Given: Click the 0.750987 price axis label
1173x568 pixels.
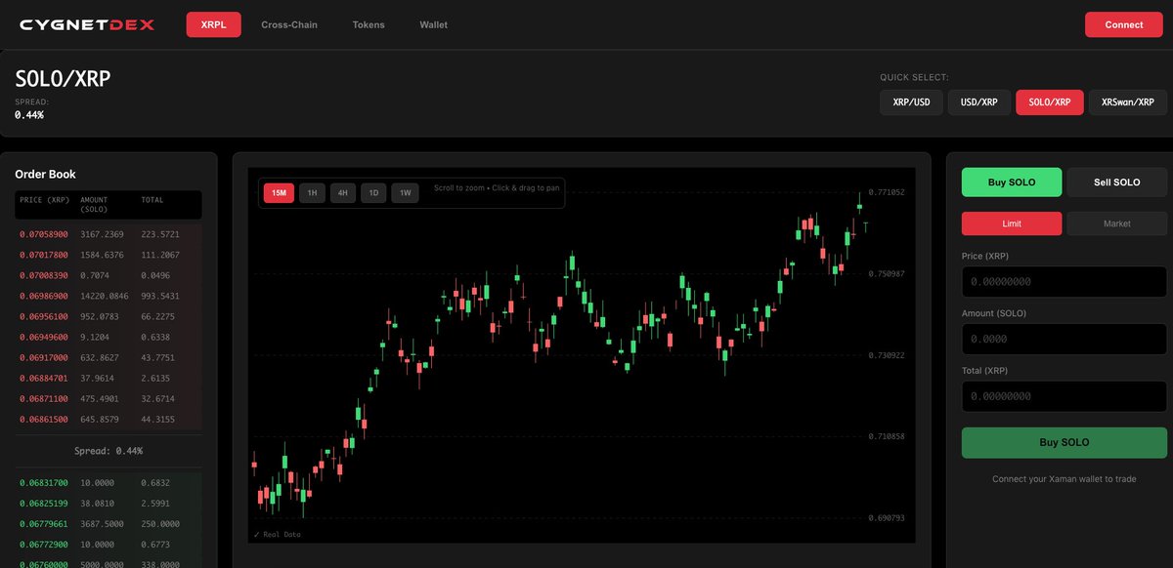Looking at the screenshot, I should pyautogui.click(x=887, y=274).
